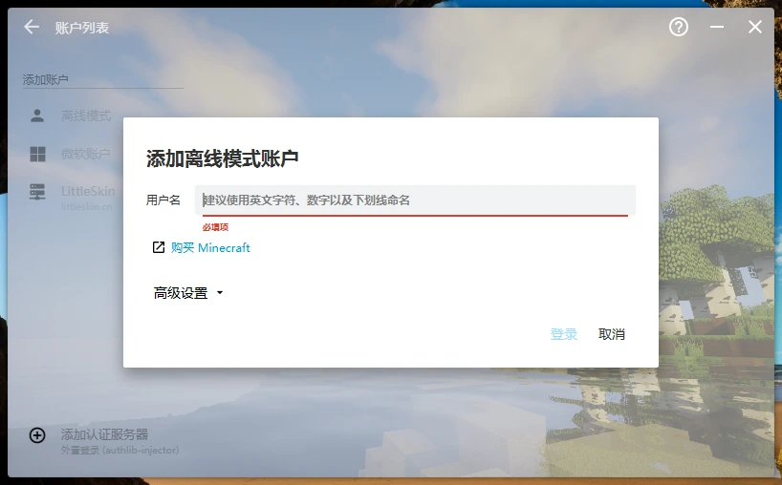
Task: Select the 微软账户 account type
Action: click(86, 154)
